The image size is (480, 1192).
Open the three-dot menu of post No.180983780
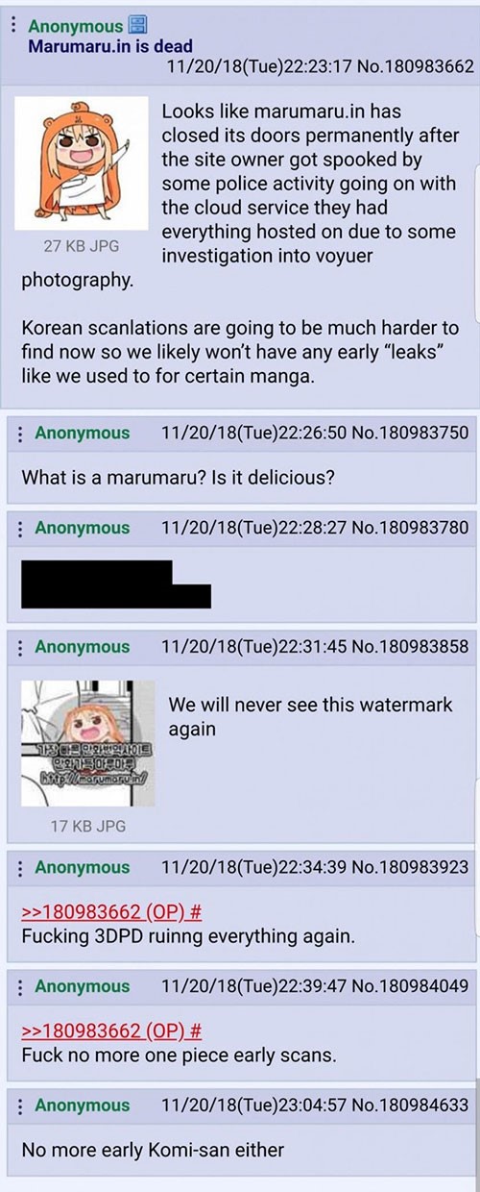[x=20, y=528]
